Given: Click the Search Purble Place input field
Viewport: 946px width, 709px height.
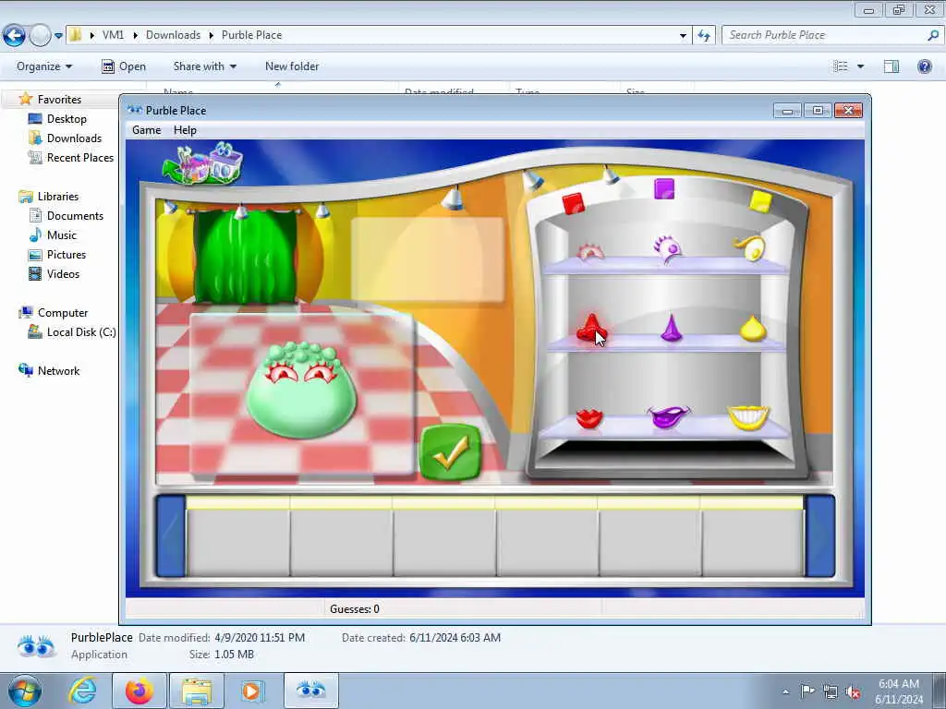Looking at the screenshot, I should (x=825, y=35).
